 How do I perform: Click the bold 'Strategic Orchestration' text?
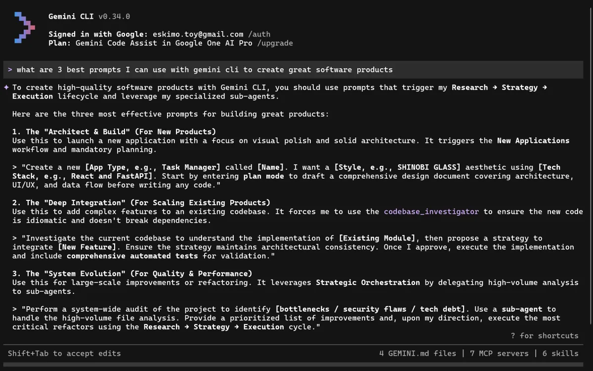pyautogui.click(x=368, y=282)
